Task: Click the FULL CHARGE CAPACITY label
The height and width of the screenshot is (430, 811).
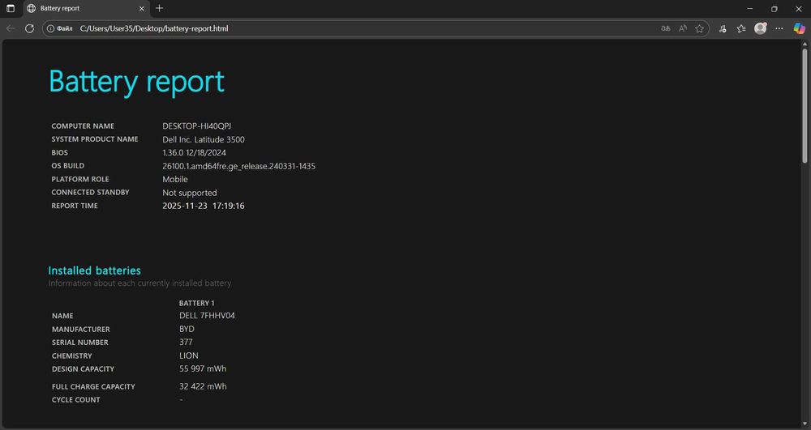Action: (93, 386)
